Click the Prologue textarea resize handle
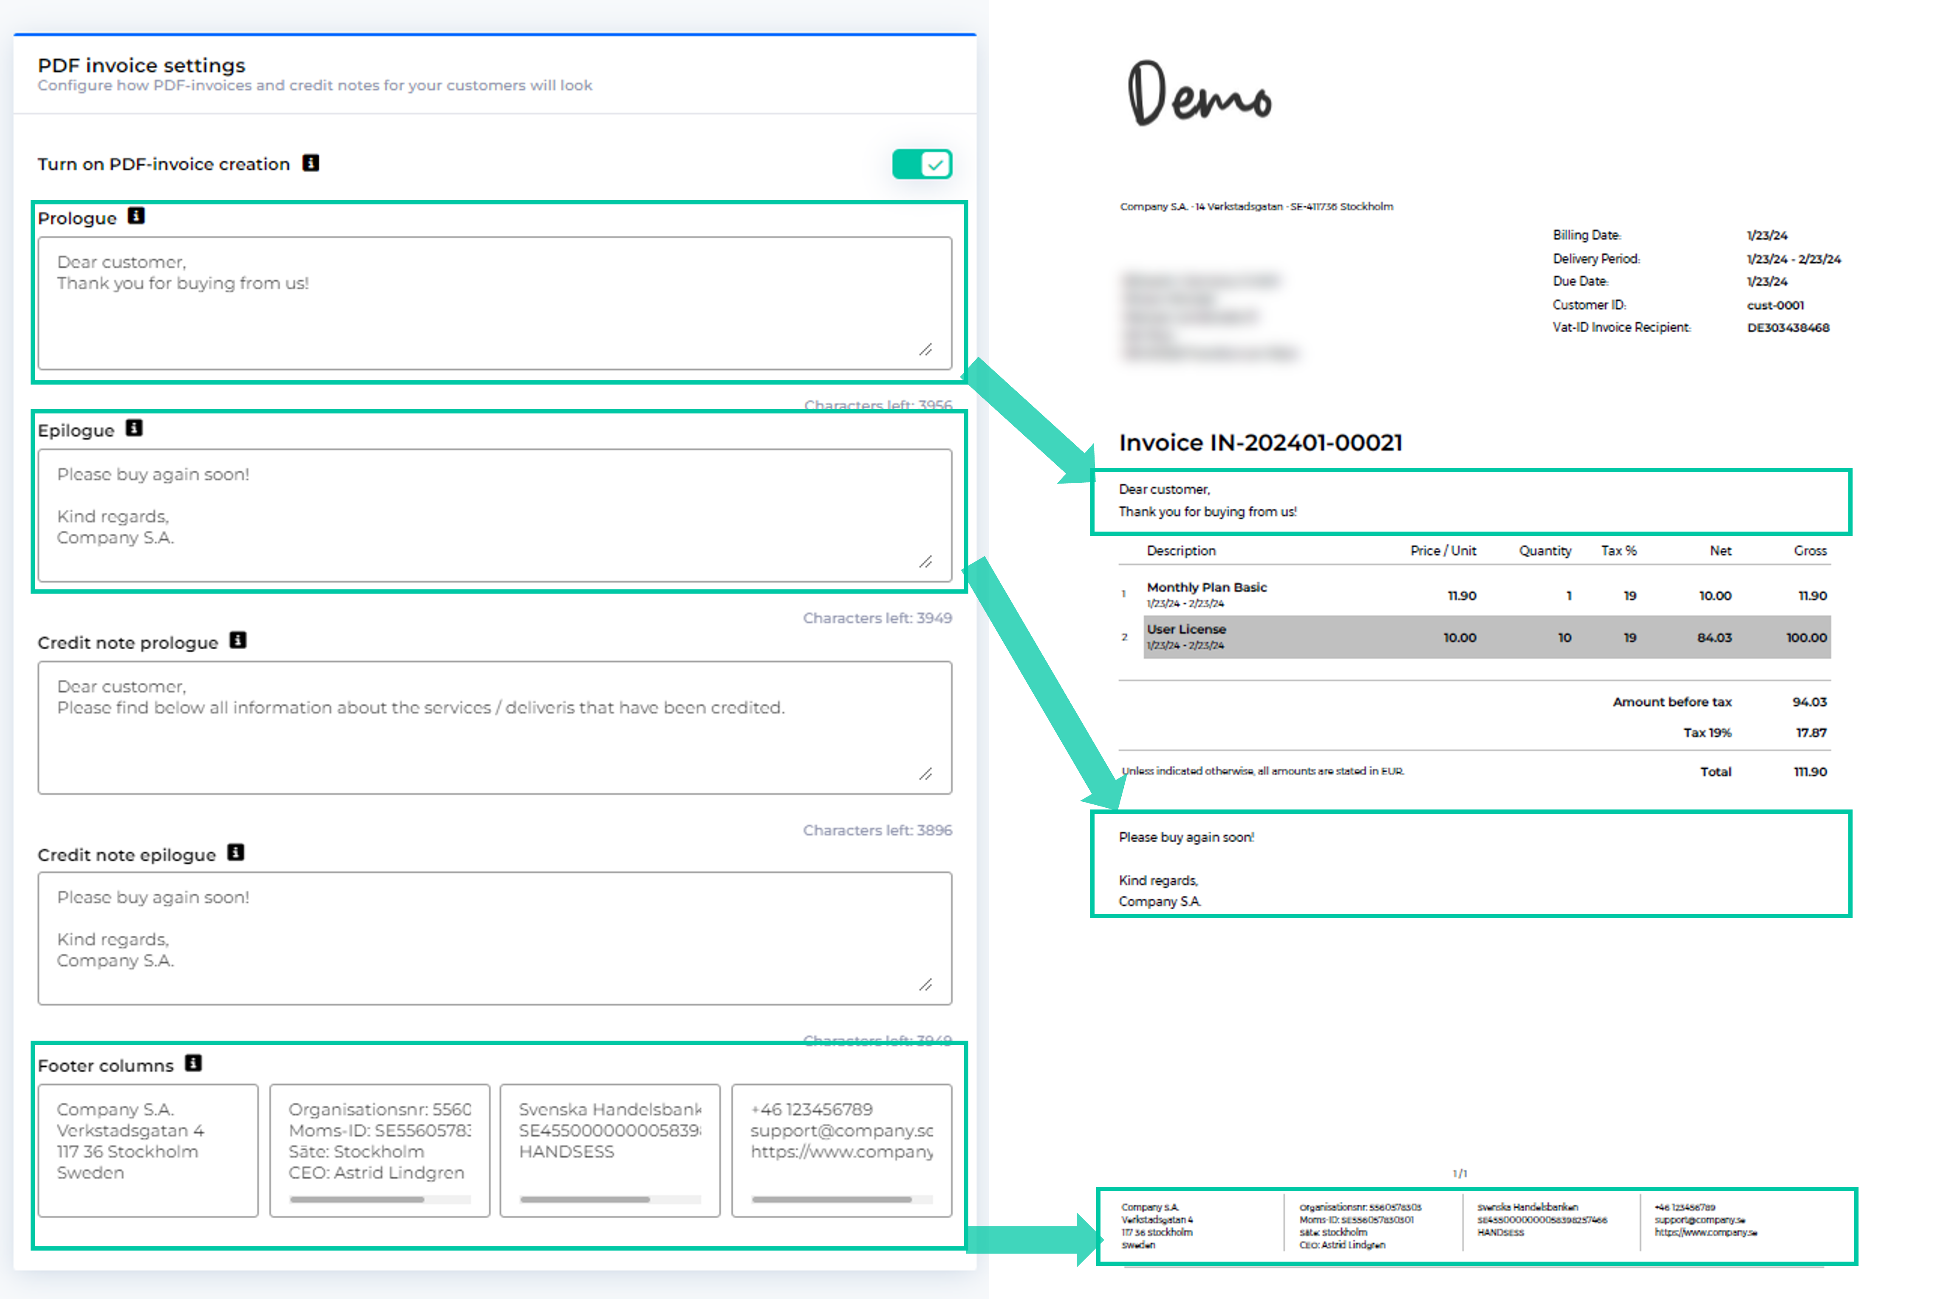Image resolution: width=1935 pixels, height=1299 pixels. [x=925, y=350]
